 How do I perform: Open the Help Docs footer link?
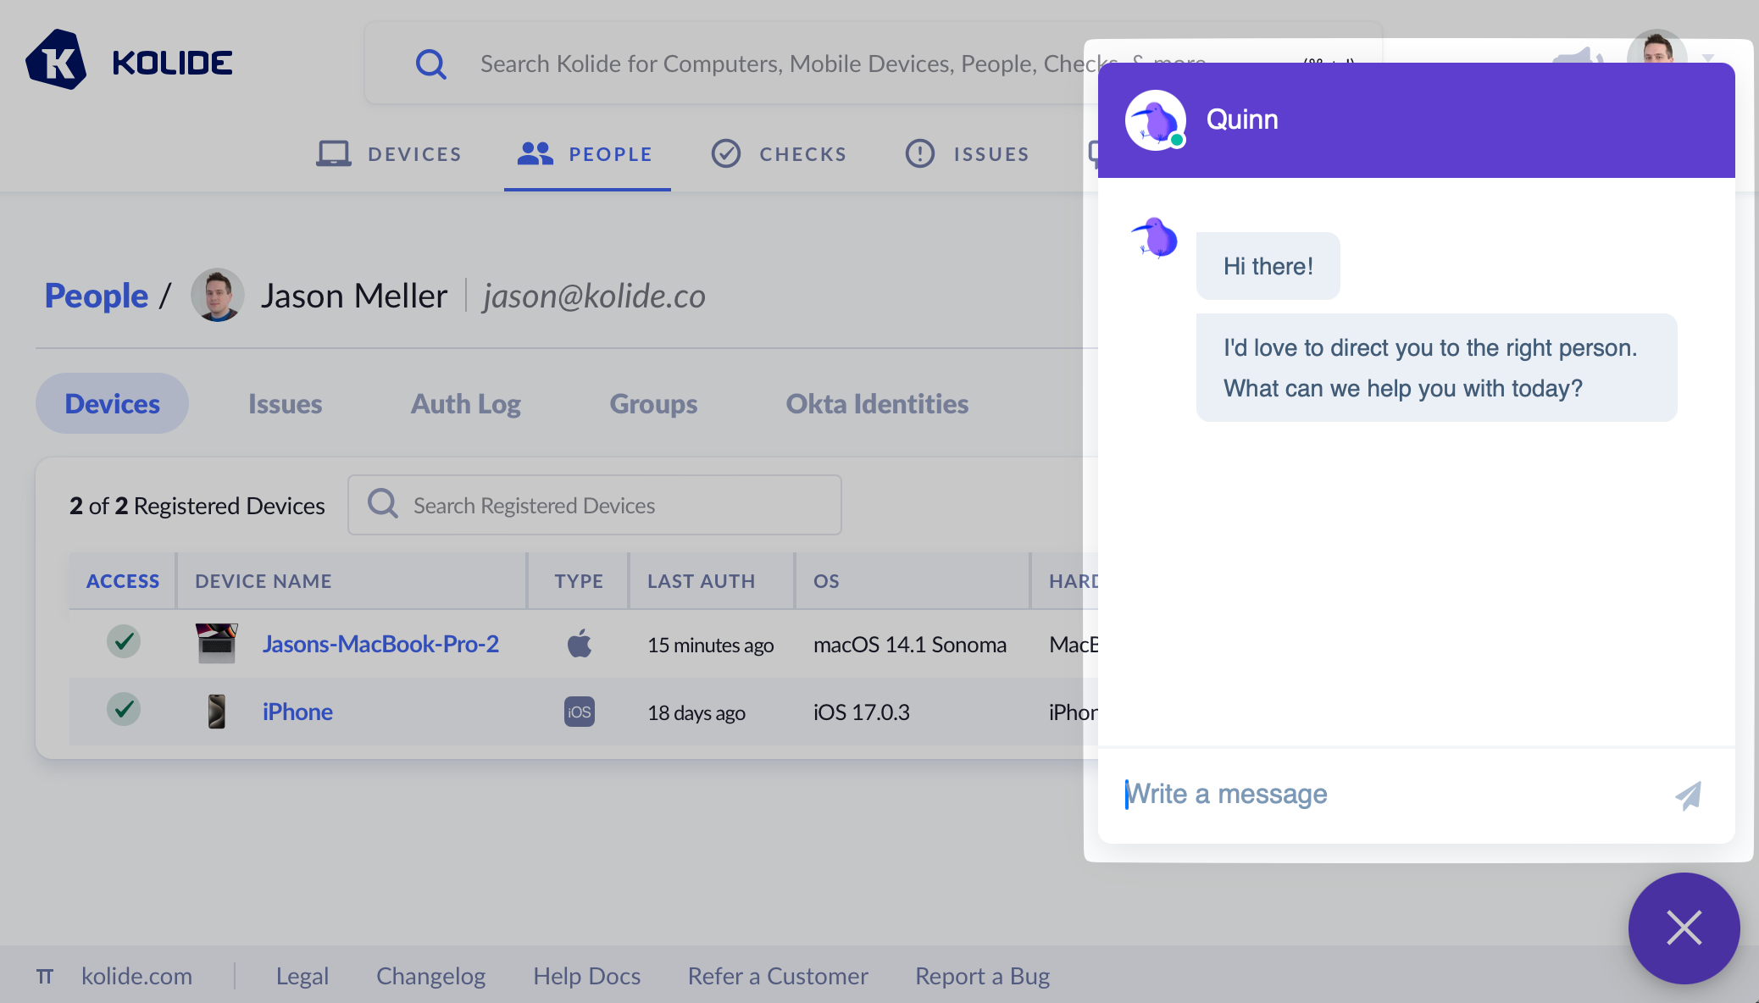coord(586,976)
